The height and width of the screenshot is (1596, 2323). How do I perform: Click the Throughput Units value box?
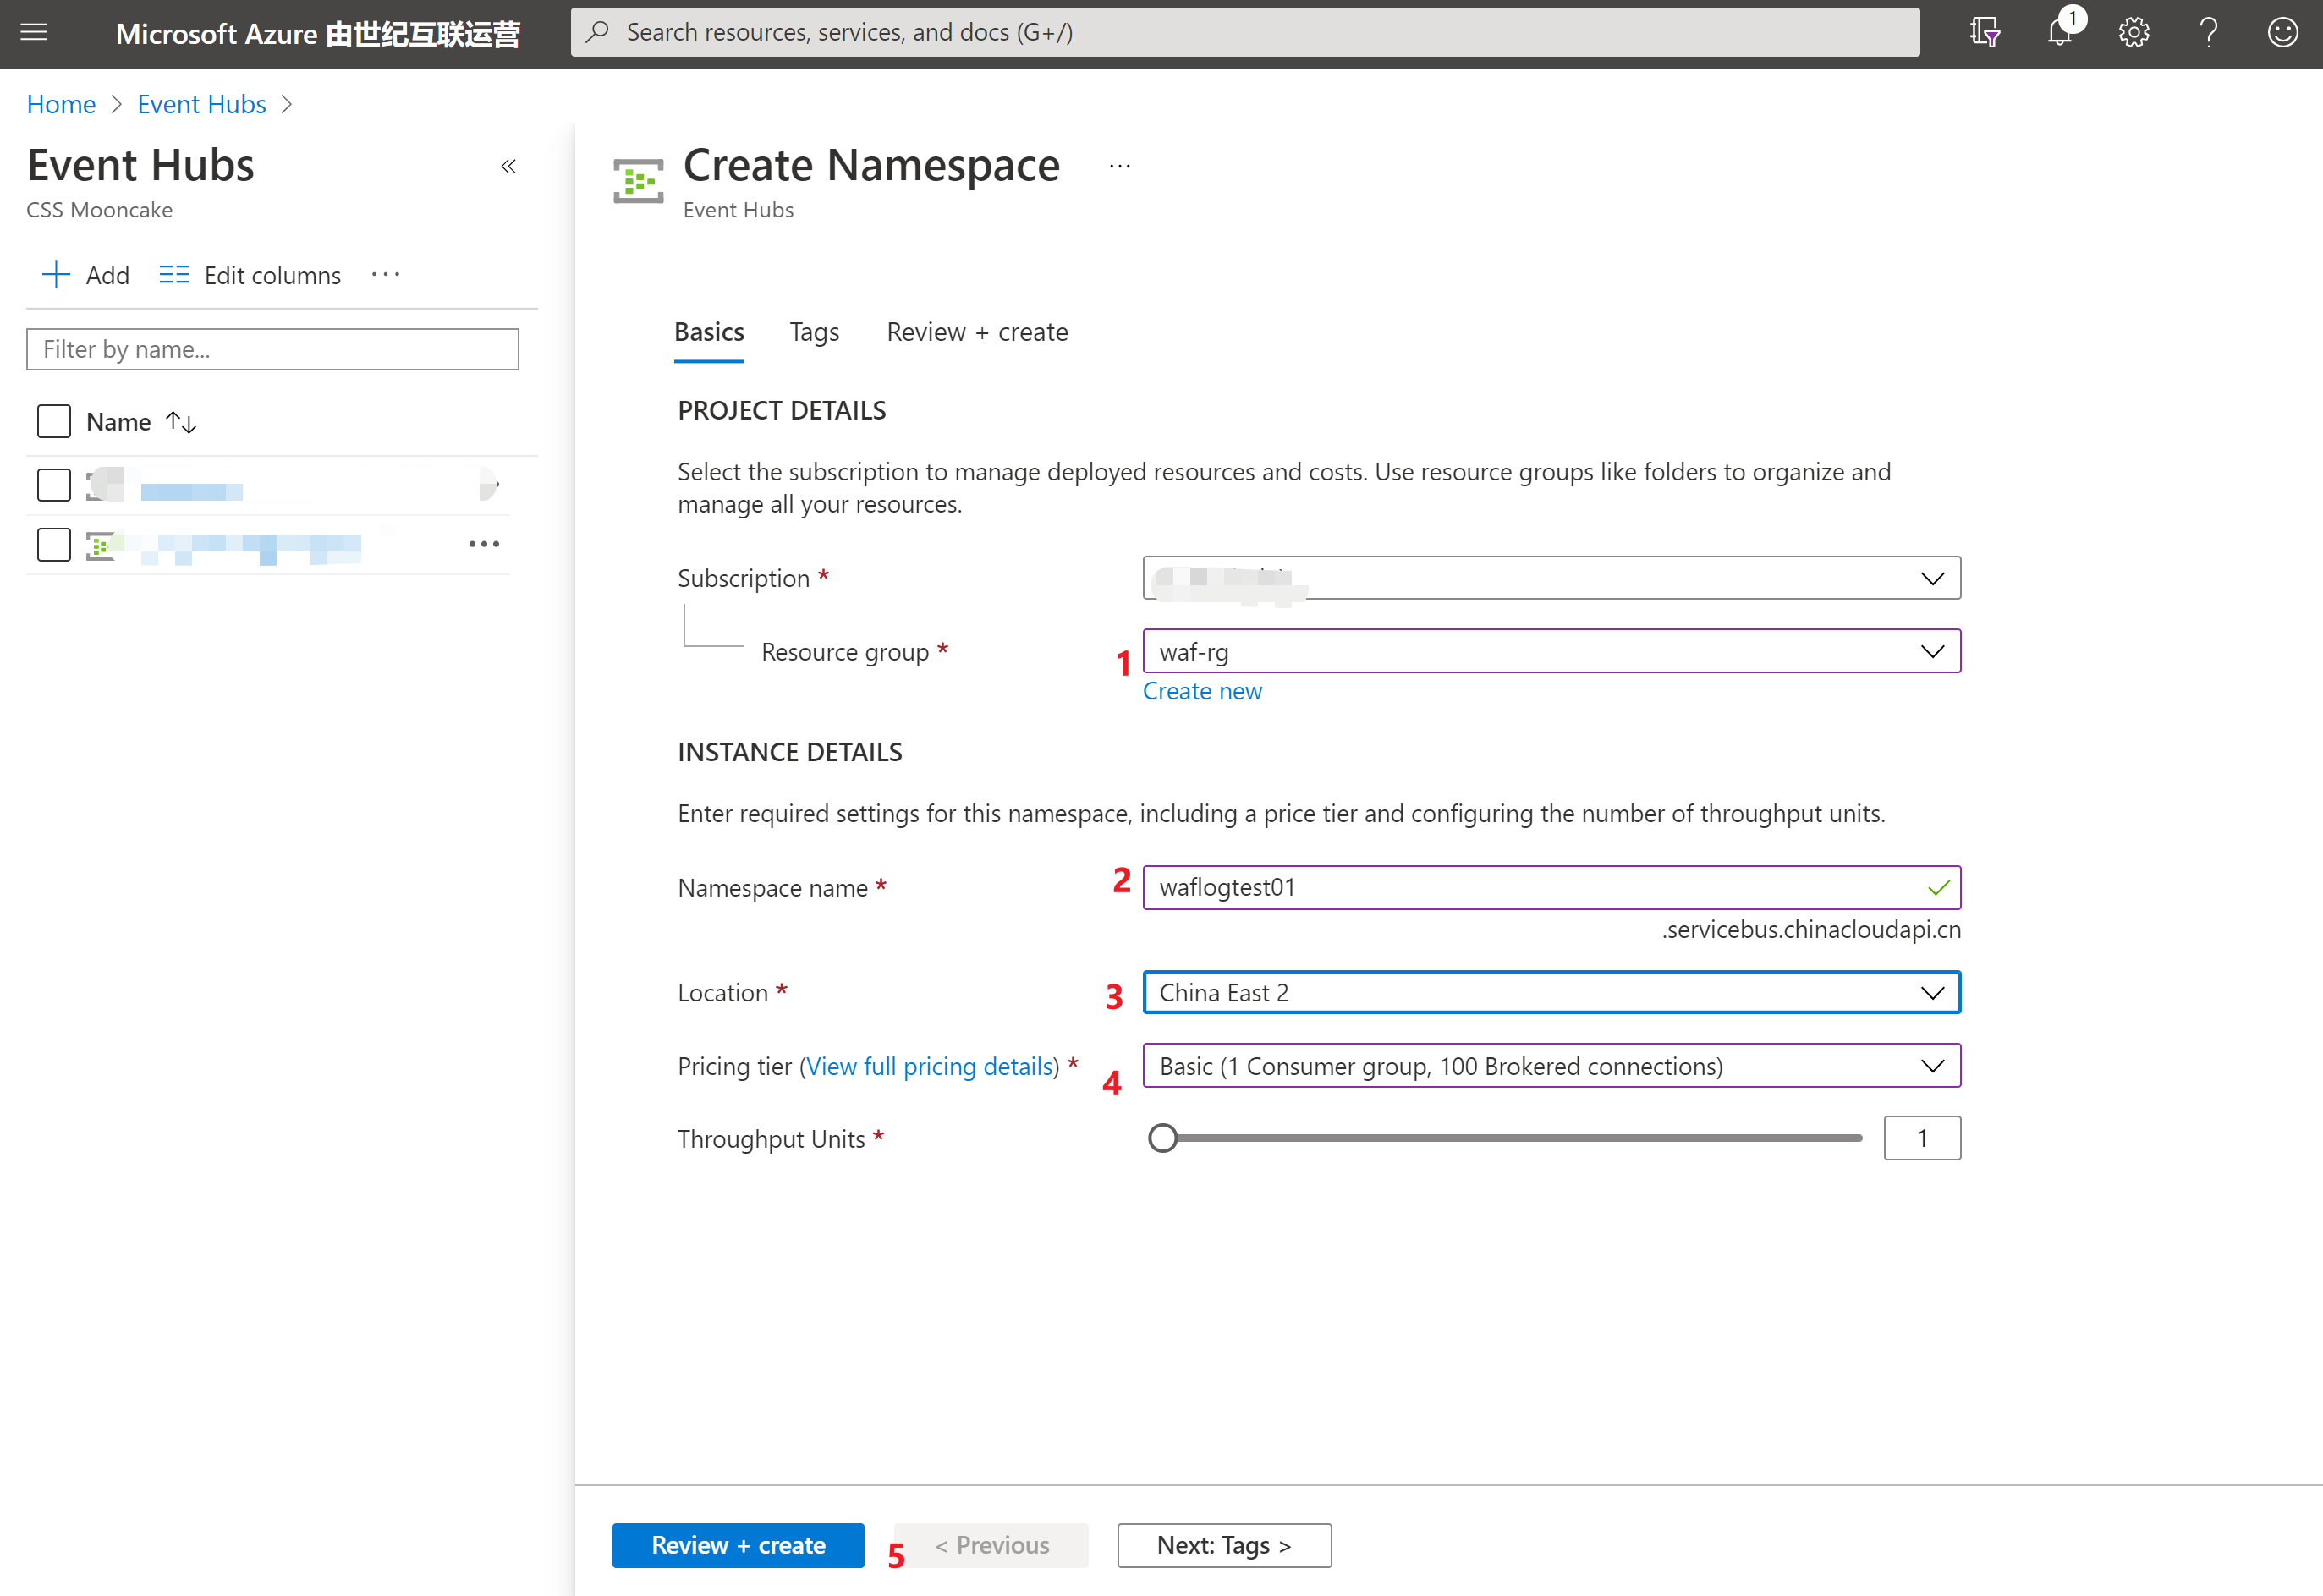(1922, 1138)
